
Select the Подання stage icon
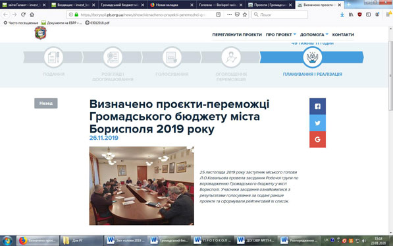[53, 57]
